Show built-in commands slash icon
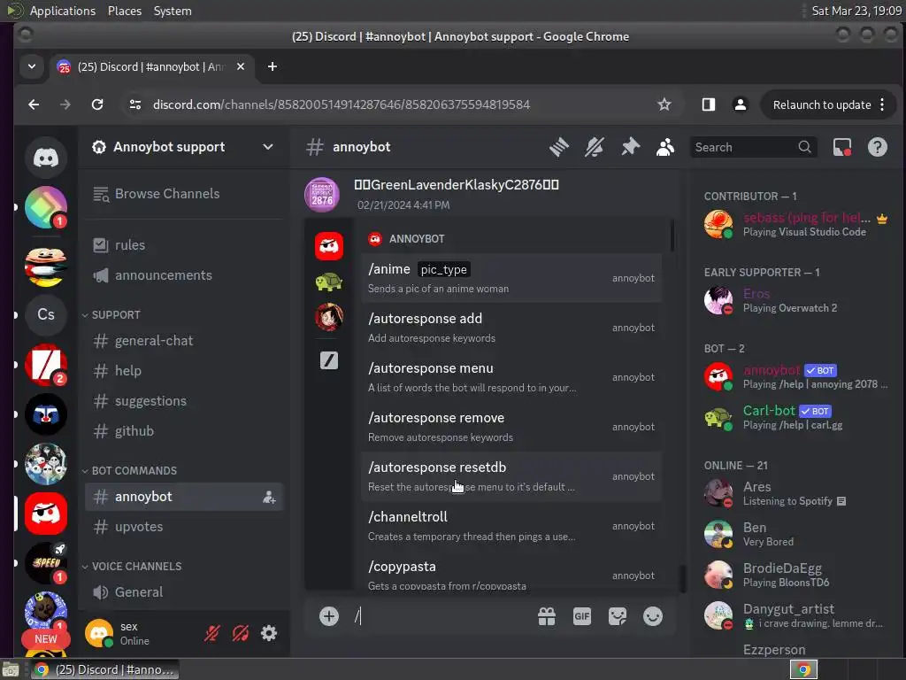906x680 pixels. tap(329, 360)
